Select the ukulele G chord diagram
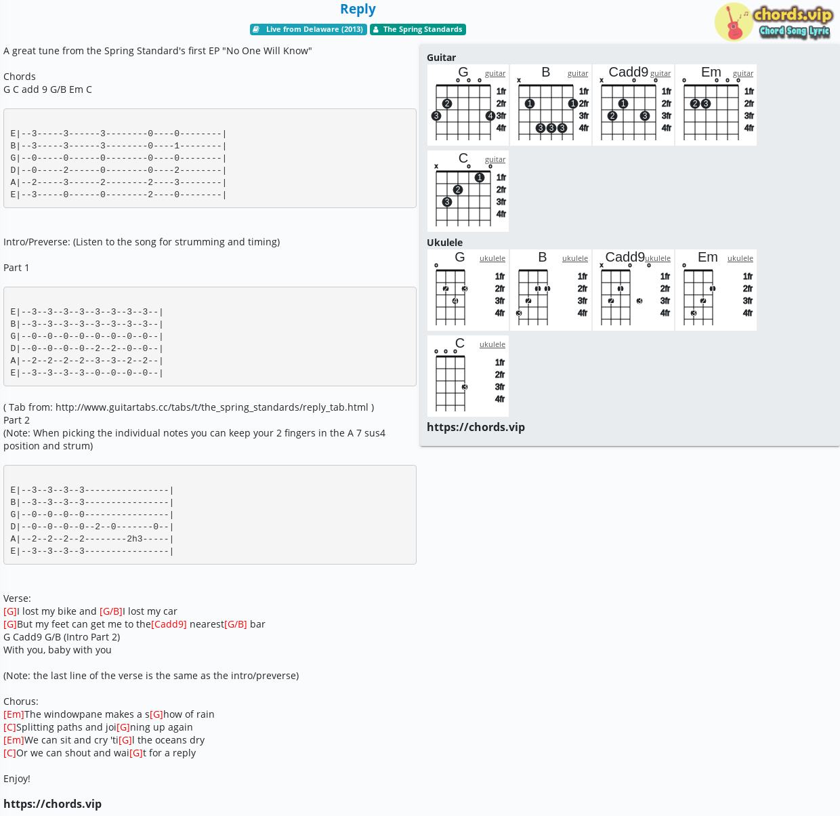840x816 pixels. tap(468, 290)
